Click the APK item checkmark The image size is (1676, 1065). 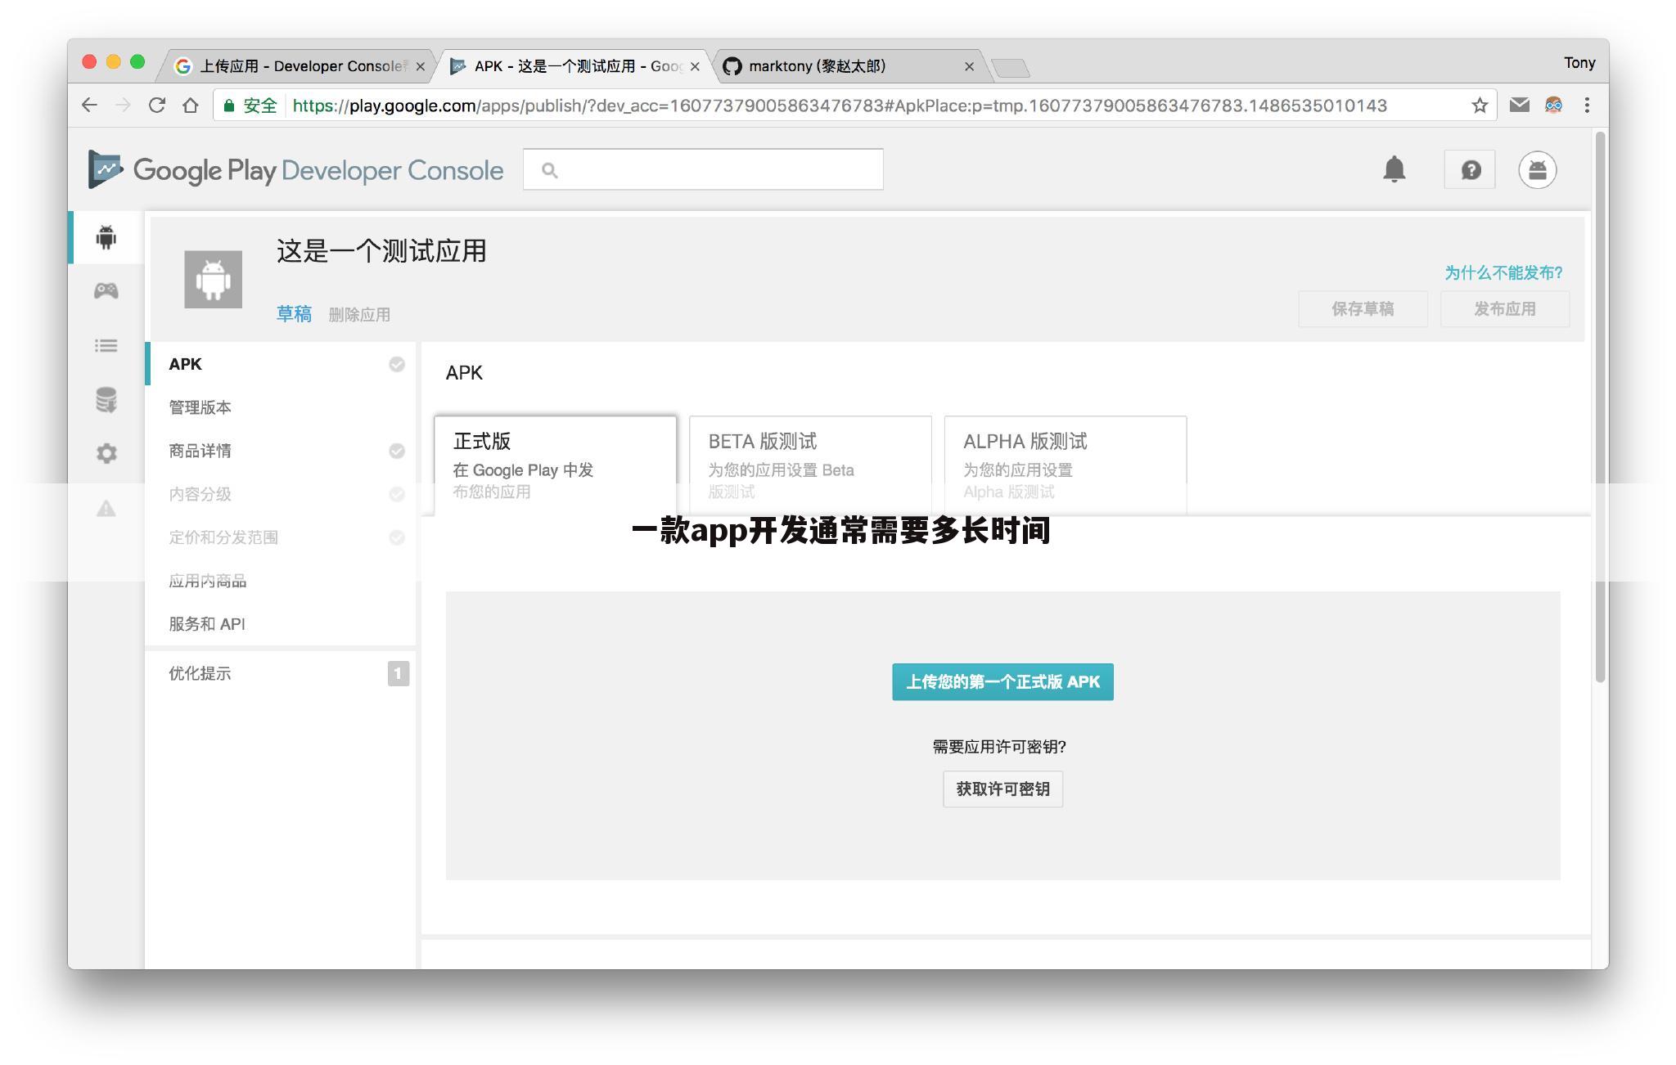pos(396,364)
